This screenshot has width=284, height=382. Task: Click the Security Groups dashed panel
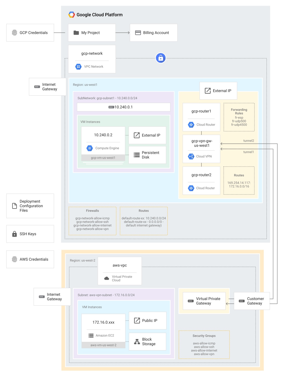point(204,344)
